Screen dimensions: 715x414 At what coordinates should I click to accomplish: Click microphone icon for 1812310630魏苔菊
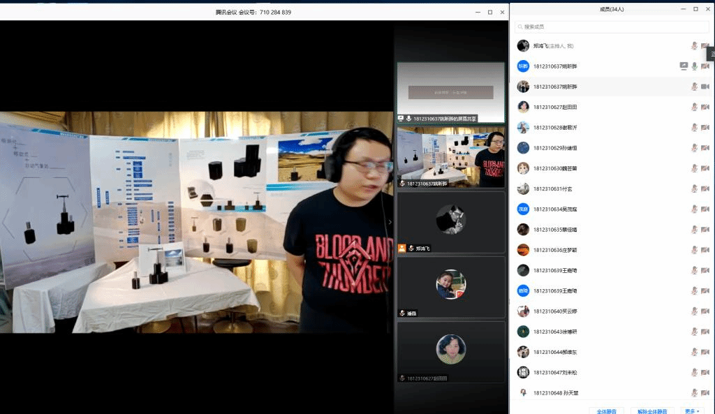[x=694, y=168]
